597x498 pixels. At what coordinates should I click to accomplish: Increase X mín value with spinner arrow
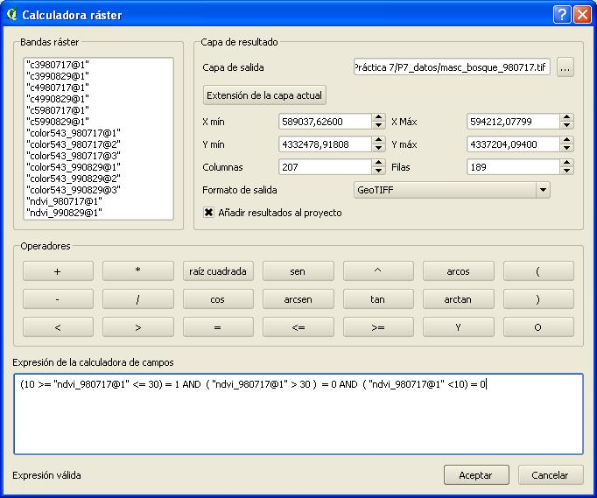click(378, 118)
